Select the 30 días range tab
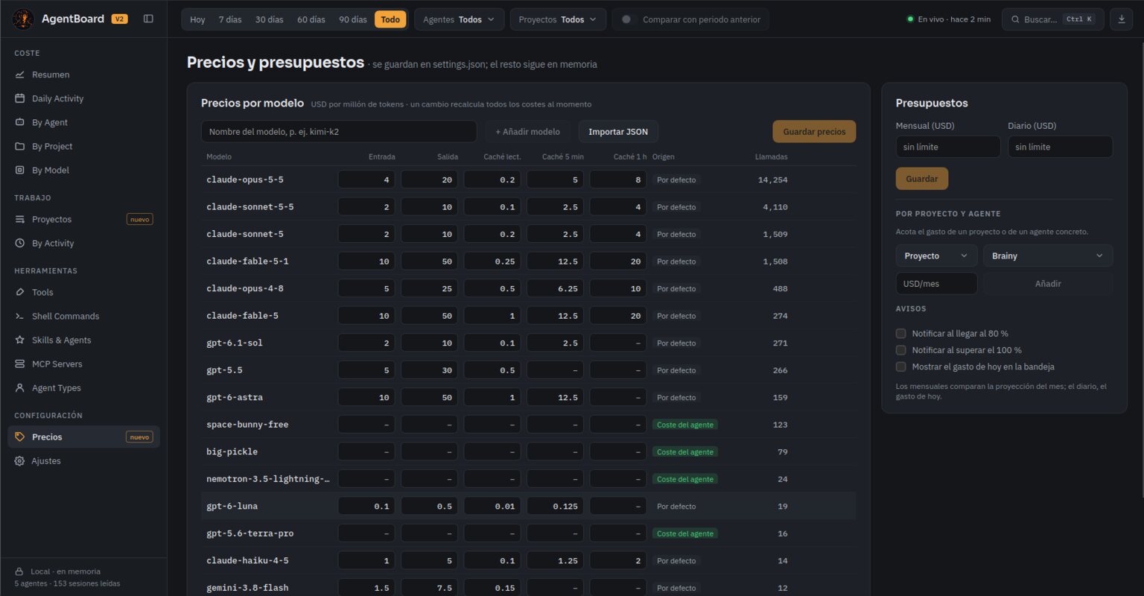 [x=269, y=19]
